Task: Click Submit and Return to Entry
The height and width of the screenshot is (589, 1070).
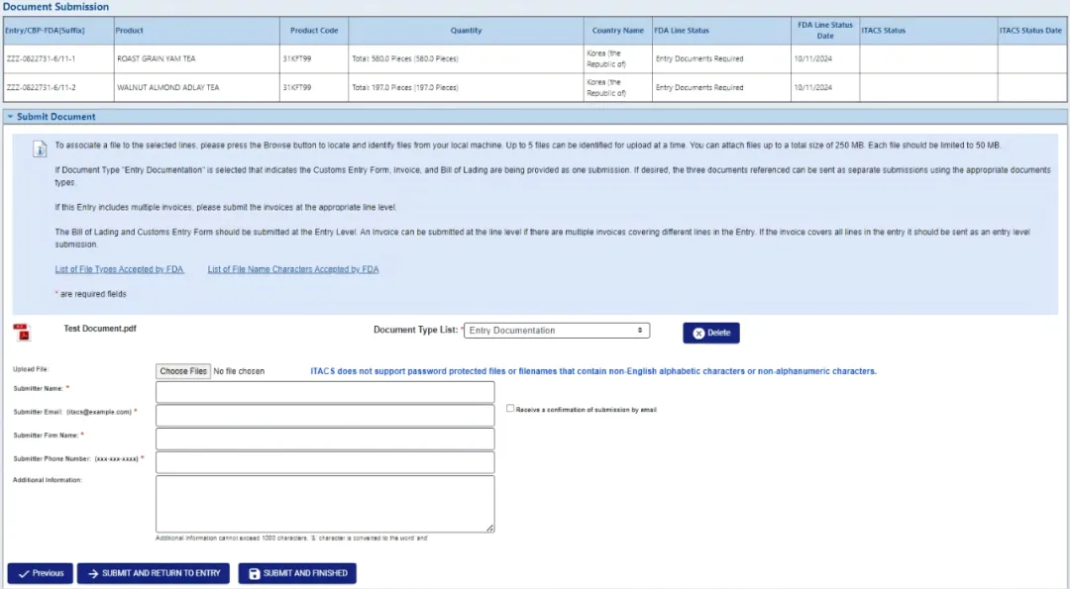Action: point(154,573)
